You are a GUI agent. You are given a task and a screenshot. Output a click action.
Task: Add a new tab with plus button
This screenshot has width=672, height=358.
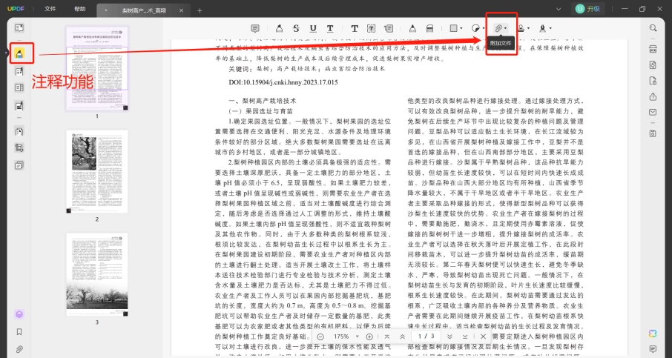tap(200, 10)
